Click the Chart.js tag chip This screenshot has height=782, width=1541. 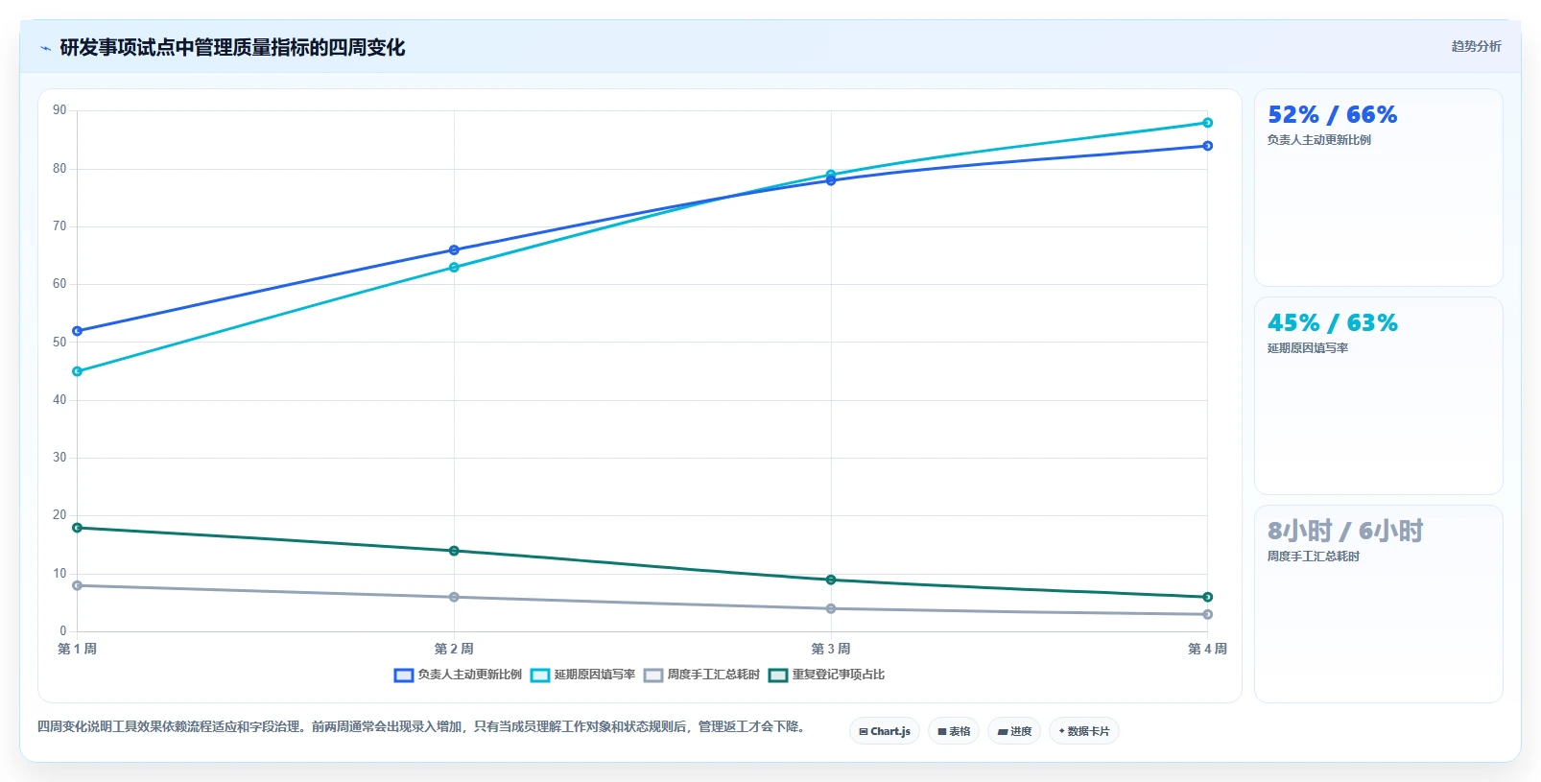tap(885, 731)
